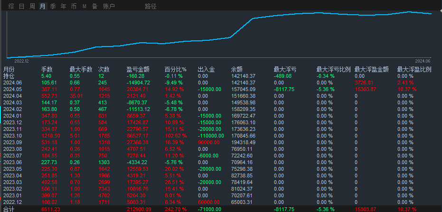Select the 2024.06 month row
The height and width of the screenshot is (212, 442).
tap(13, 83)
